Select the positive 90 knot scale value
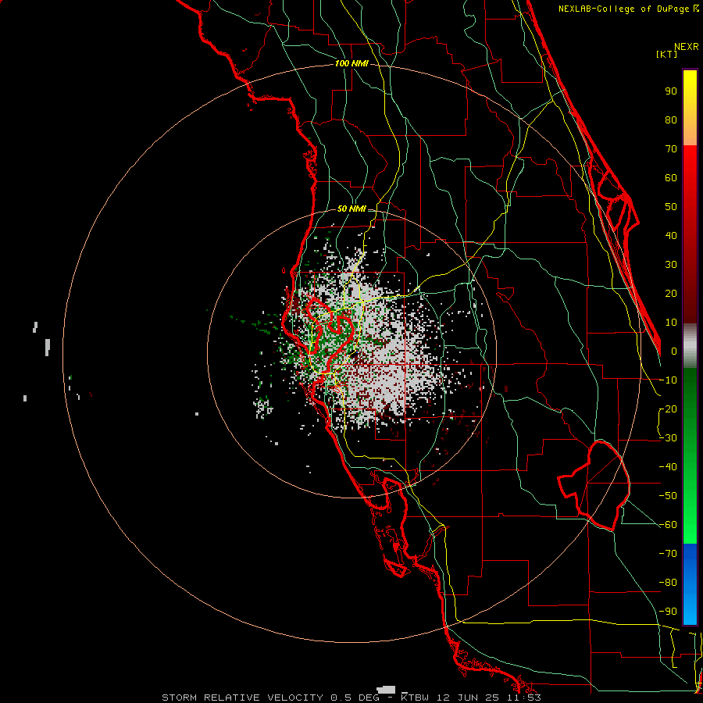Viewport: 703px width, 703px height. 671,91
